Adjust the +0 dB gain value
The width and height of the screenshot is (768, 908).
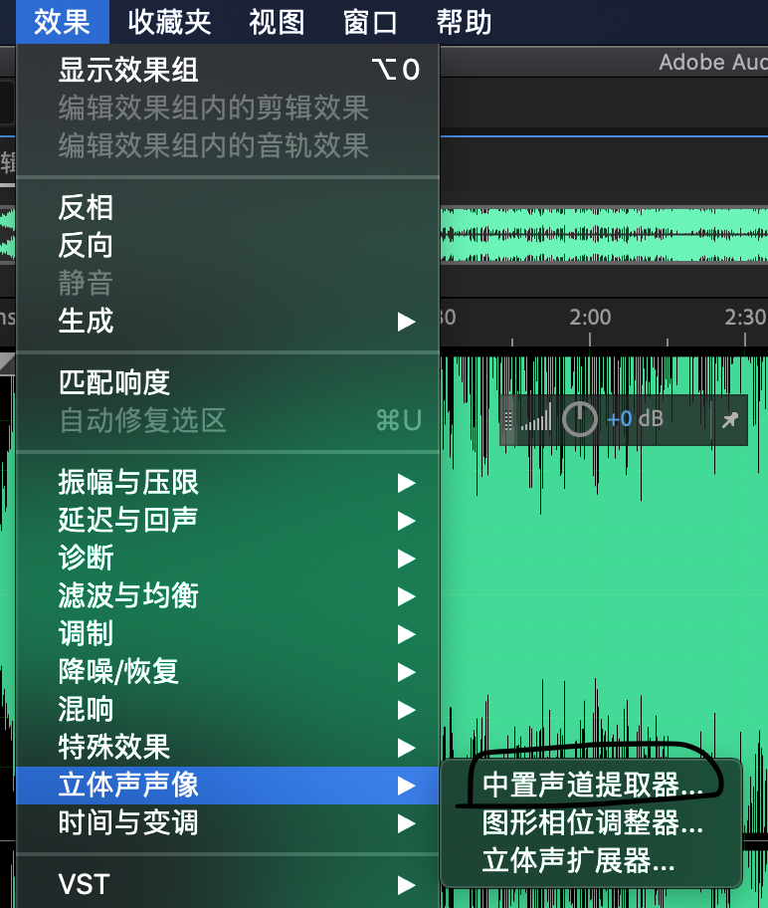(x=635, y=420)
